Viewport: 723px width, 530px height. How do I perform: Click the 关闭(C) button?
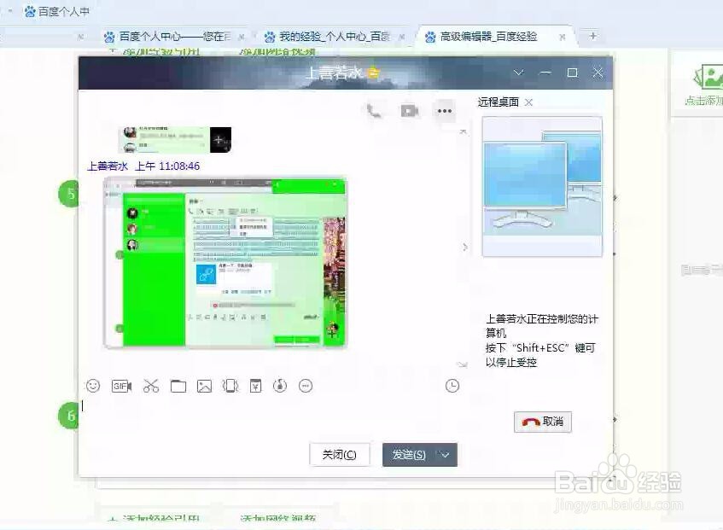click(340, 455)
